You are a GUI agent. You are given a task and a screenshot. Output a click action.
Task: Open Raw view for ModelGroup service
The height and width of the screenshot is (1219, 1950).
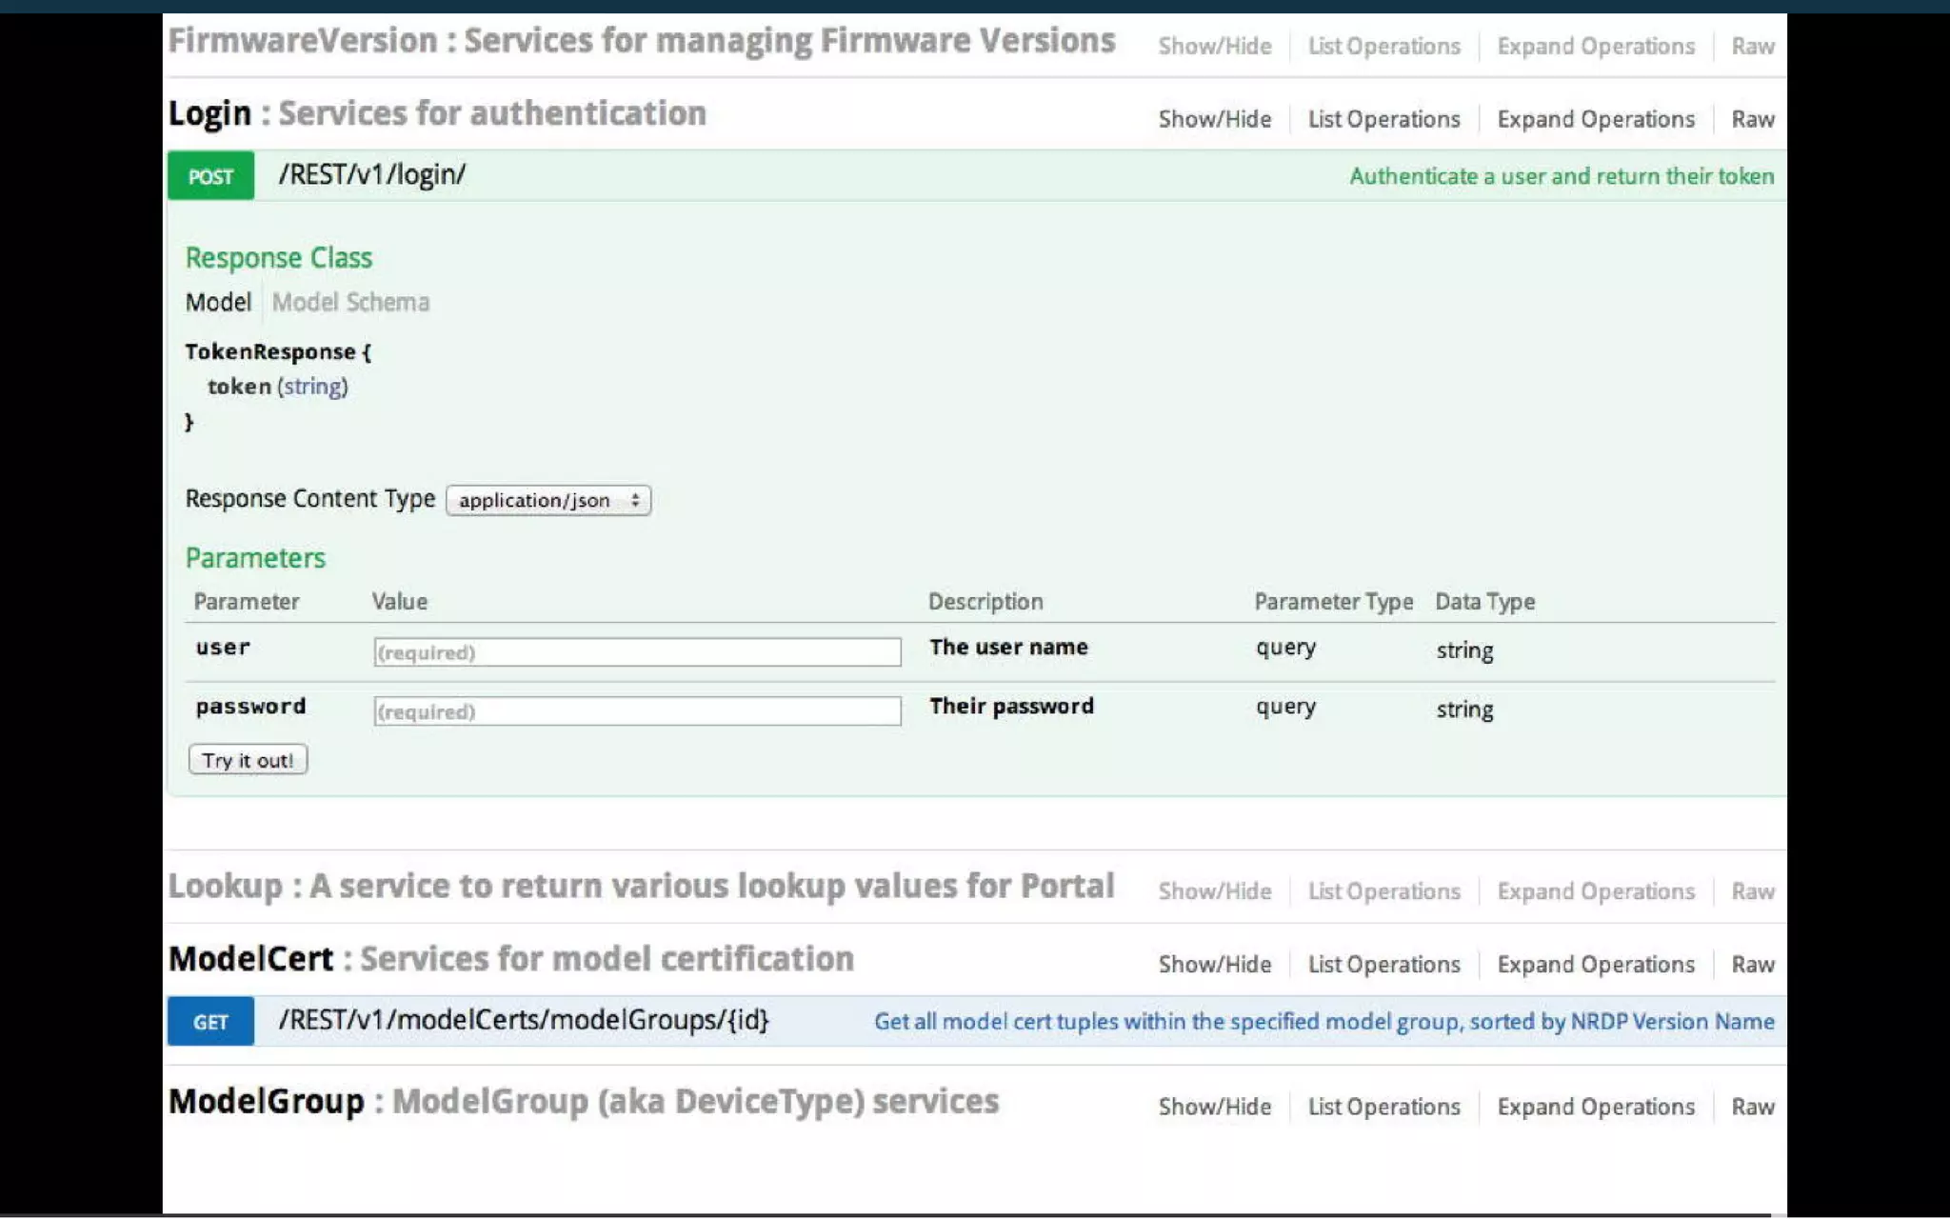[1752, 1107]
